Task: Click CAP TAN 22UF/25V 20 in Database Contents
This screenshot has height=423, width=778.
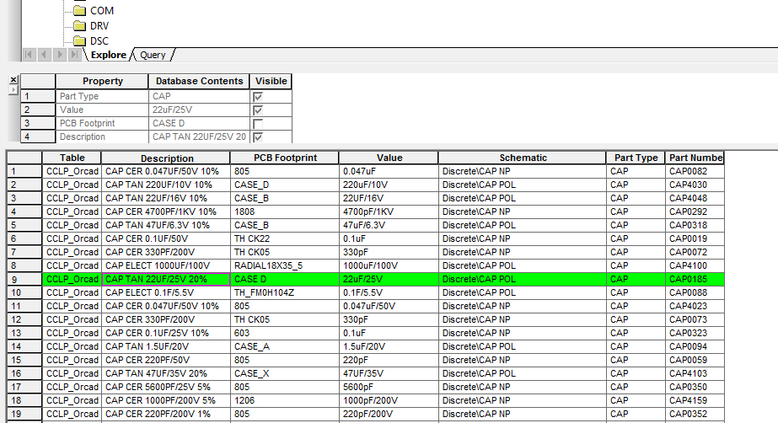Action: click(199, 137)
